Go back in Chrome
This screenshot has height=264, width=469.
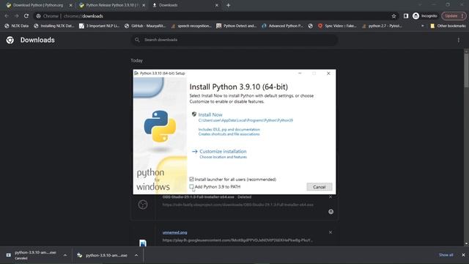tap(7, 16)
